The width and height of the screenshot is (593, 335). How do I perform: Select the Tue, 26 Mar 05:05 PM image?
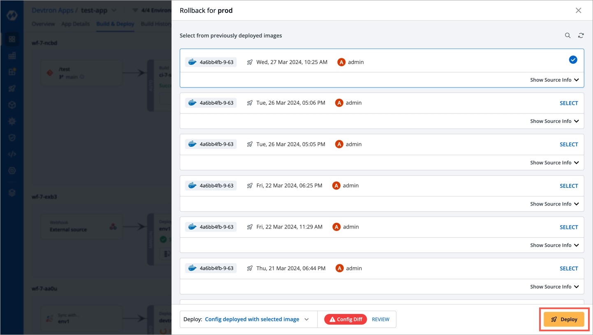click(569, 144)
